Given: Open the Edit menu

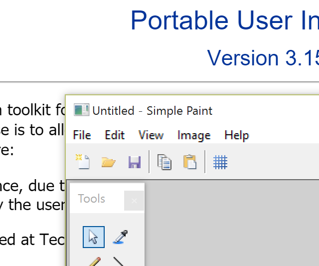Looking at the screenshot, I should coord(115,135).
